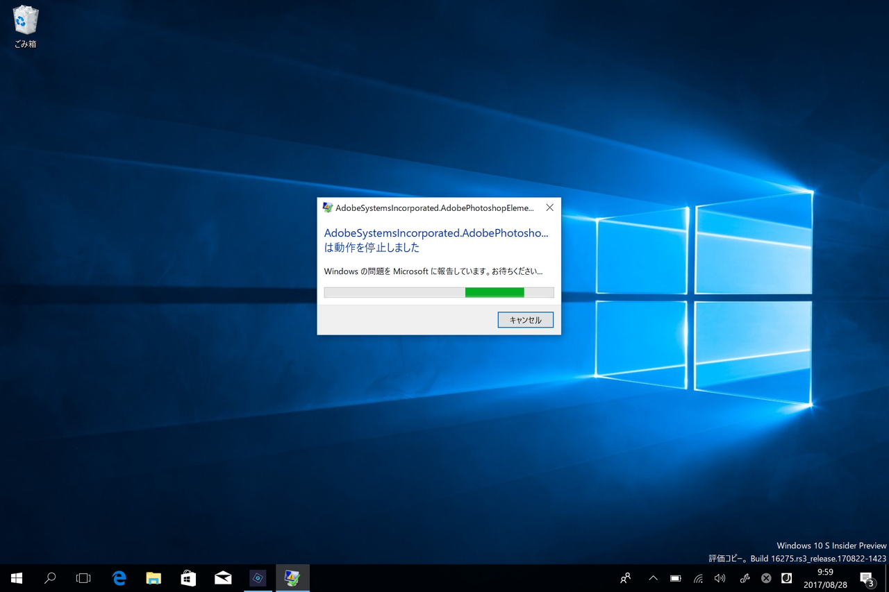Click the は動作を停止しました heading text

372,248
